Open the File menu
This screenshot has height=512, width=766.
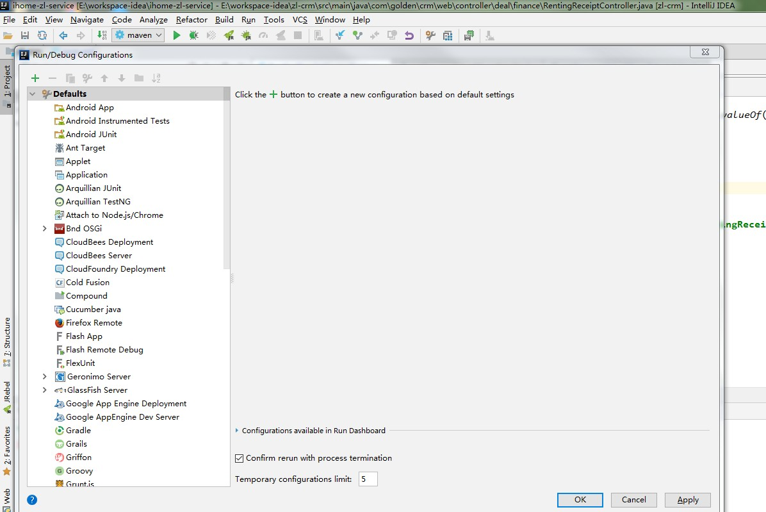coord(9,19)
